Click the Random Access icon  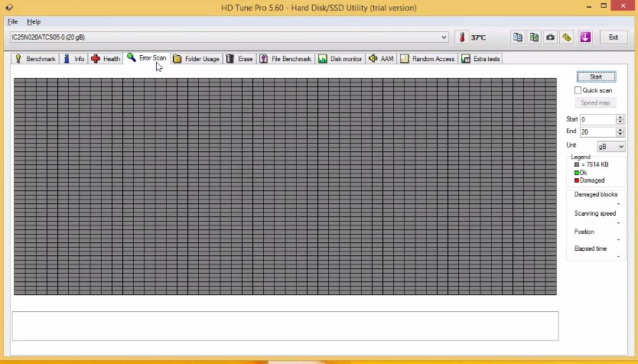coord(404,59)
